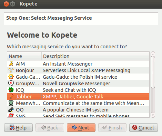The height and width of the screenshot is (136, 162).
Task: Cancel the account wizard
Action: tap(143, 128)
